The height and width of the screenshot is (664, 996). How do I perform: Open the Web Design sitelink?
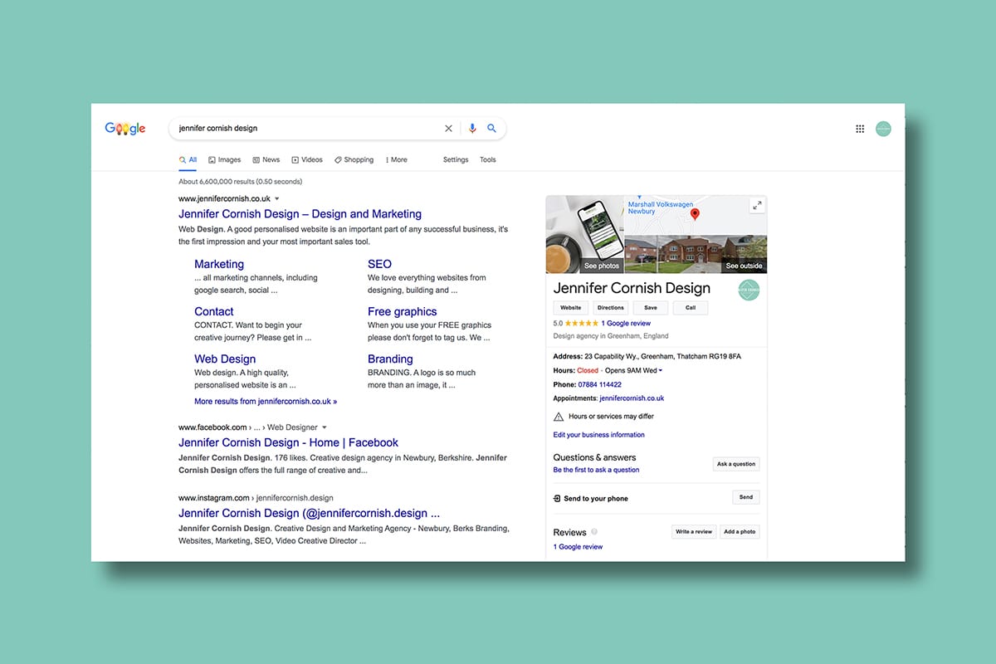click(225, 359)
